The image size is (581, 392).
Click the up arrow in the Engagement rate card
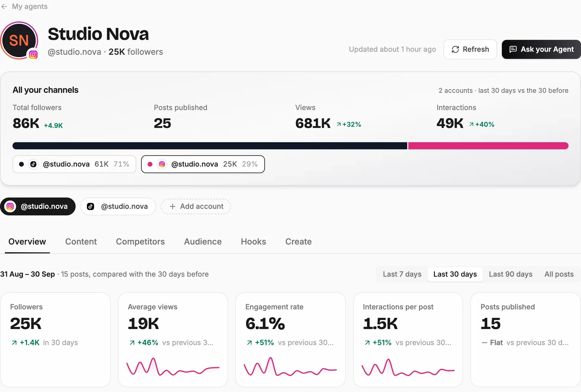pyautogui.click(x=250, y=343)
